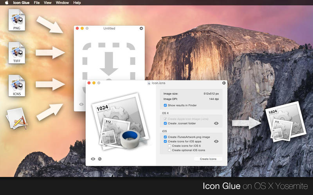Viewport: 313px width, 195px height.
Task: Expand the Untitled window with its arrow button
Action: (141, 28)
